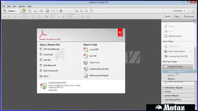
Task: Click the Learn How link
Action: tap(53, 90)
